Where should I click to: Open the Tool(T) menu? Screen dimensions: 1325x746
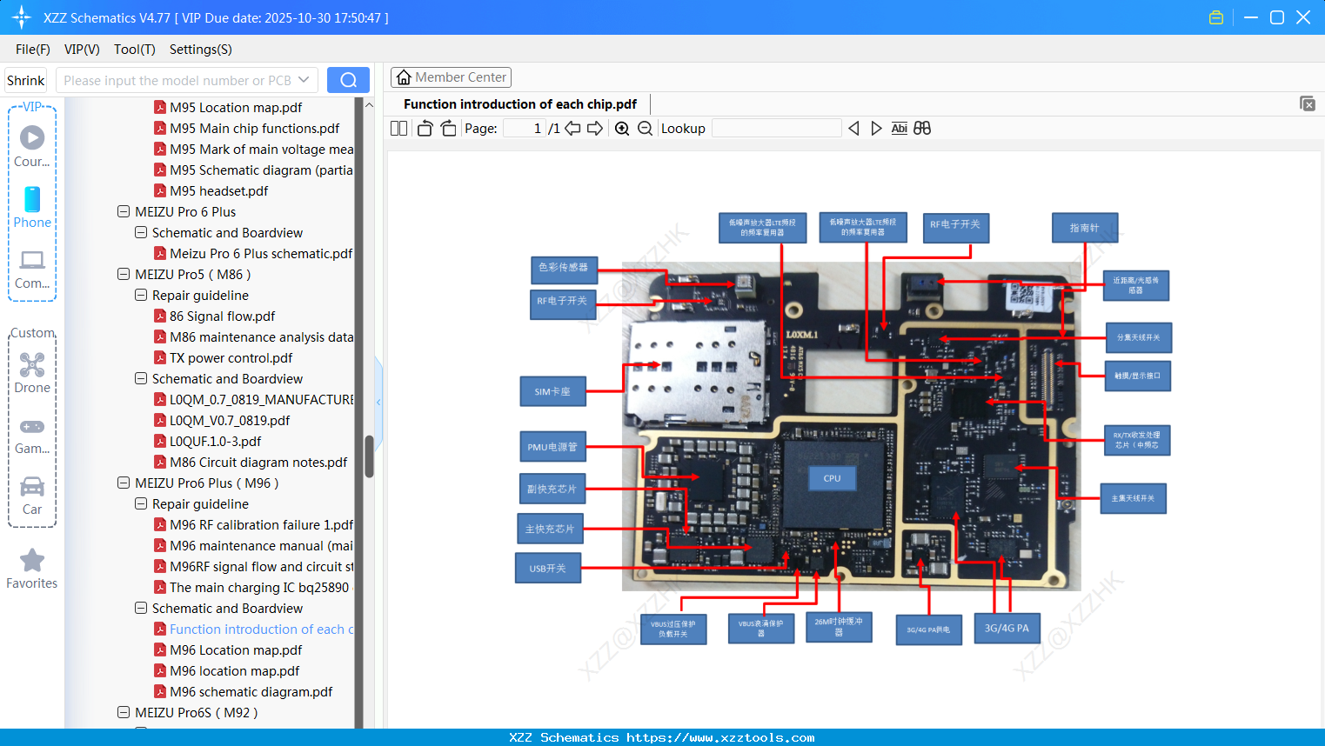[x=134, y=50]
